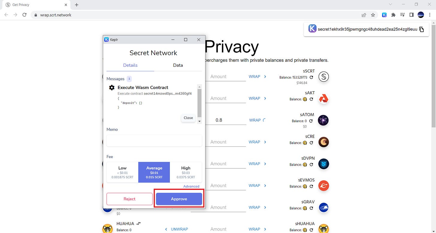Open the Details tab in Keplr

coord(130,65)
